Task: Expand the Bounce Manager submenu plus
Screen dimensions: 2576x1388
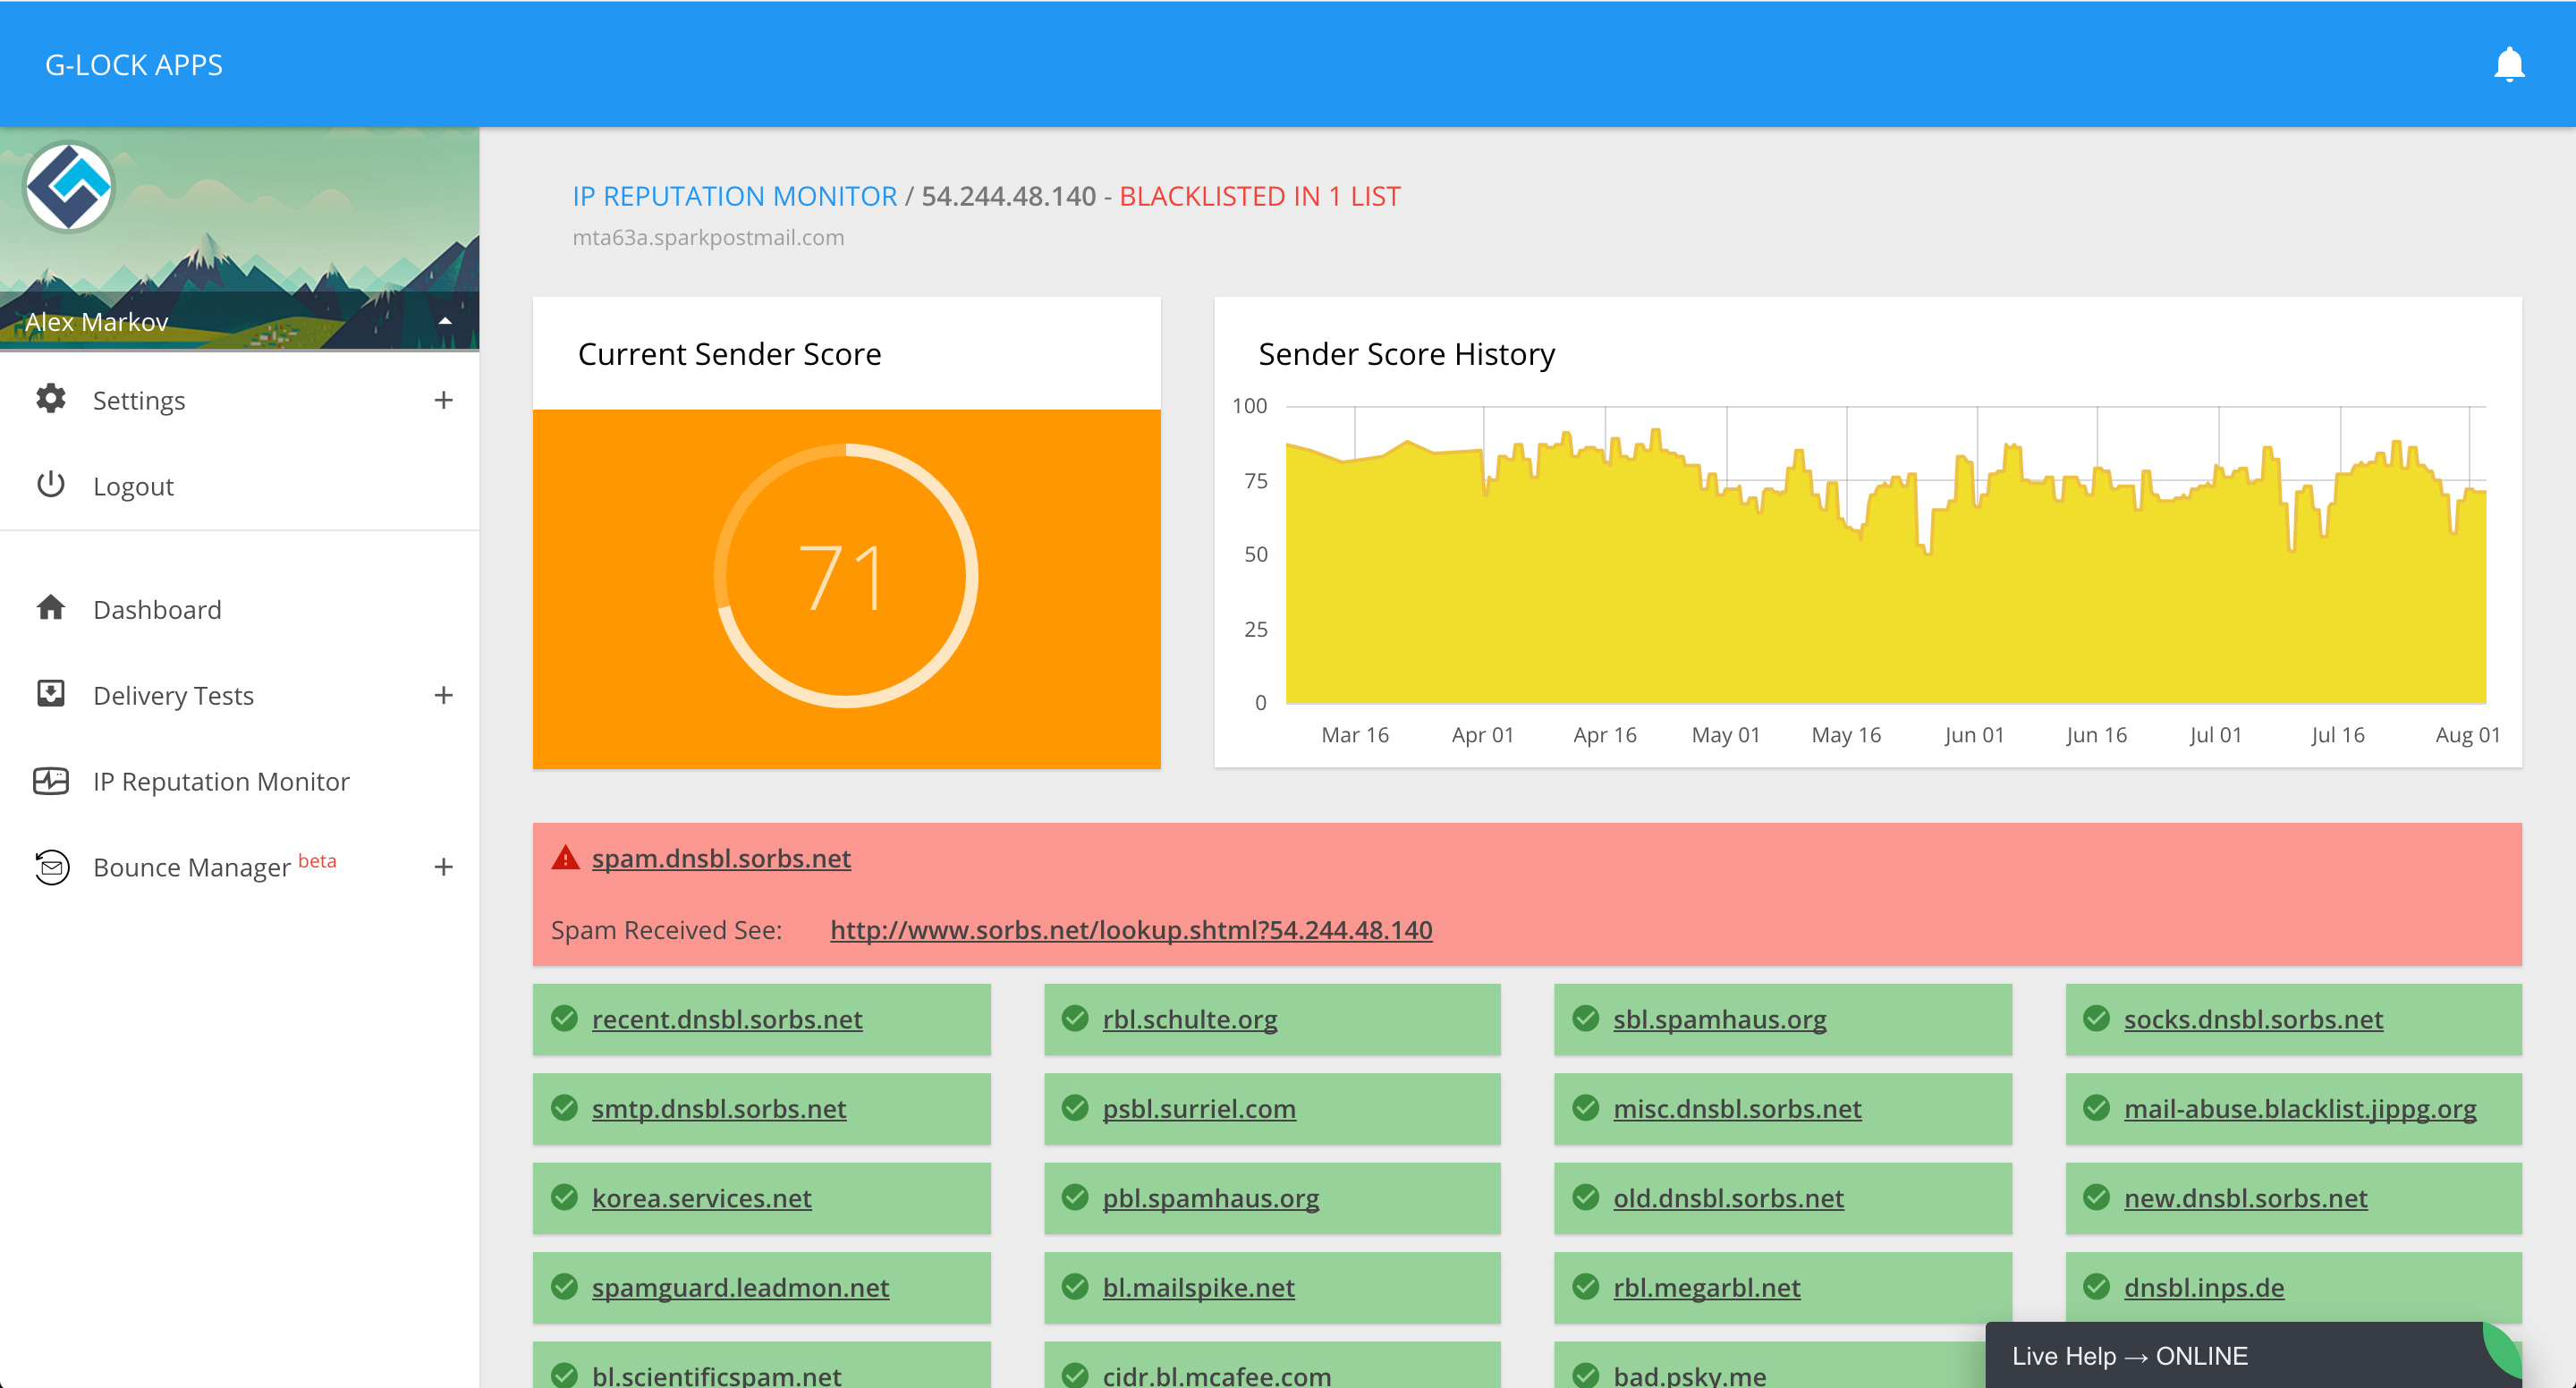Action: pos(443,867)
